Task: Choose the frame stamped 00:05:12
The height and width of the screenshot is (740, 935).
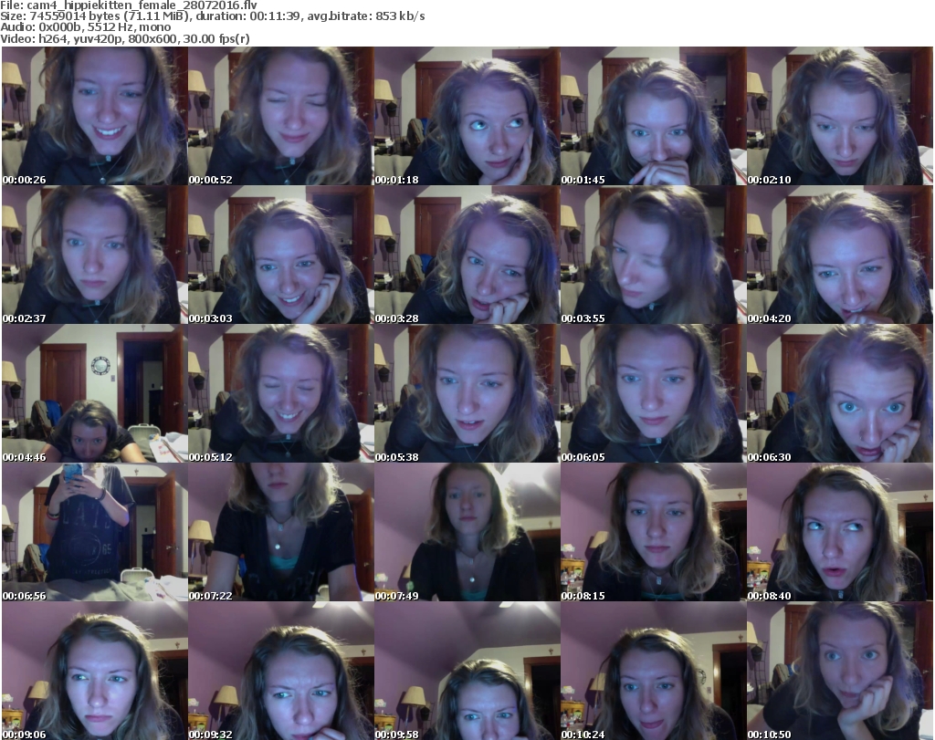Action: point(281,393)
